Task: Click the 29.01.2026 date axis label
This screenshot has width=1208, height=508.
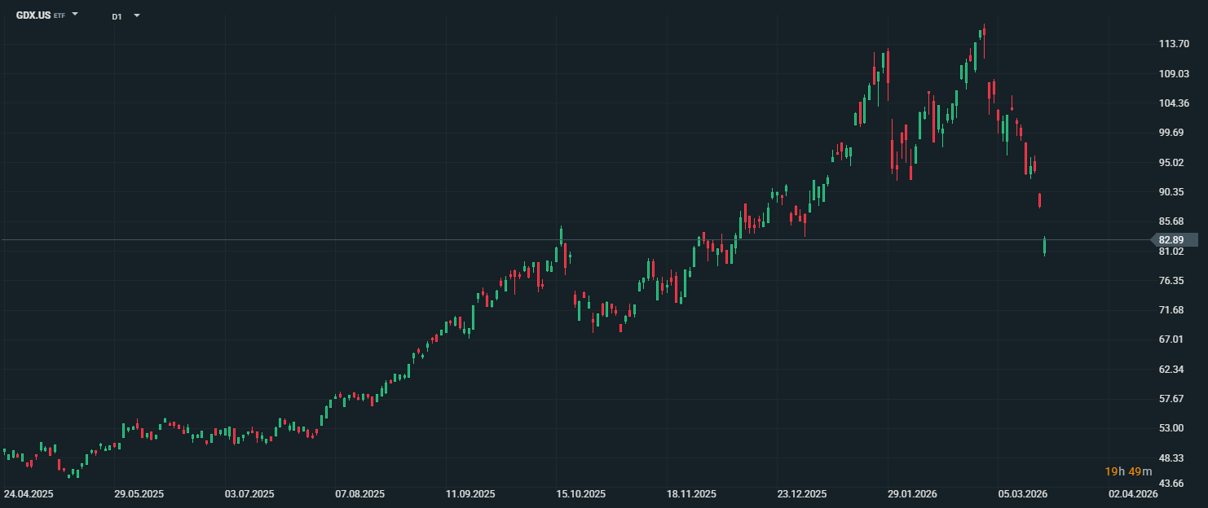Action: tap(912, 494)
